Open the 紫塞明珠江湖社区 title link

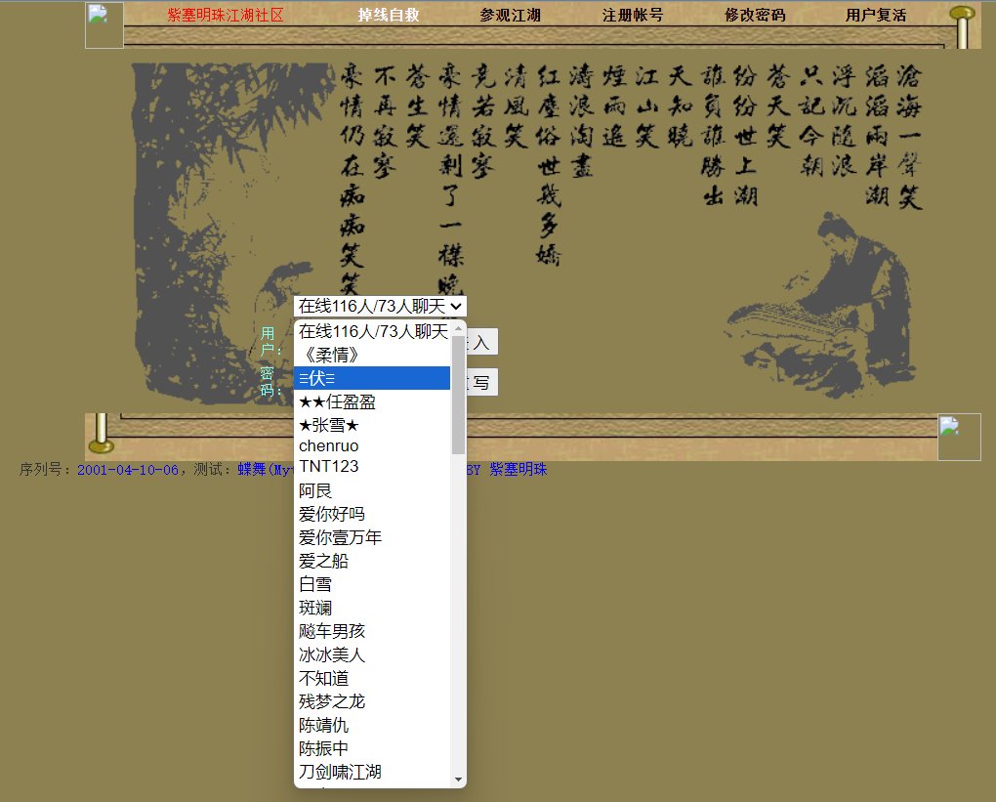click(226, 15)
